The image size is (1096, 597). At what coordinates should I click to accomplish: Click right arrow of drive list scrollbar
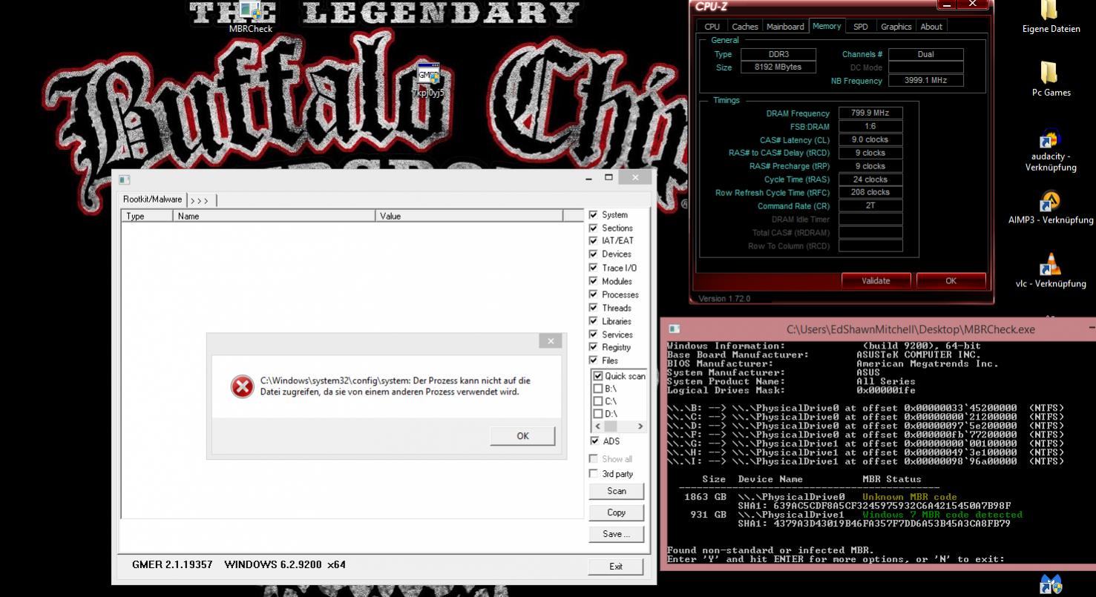point(640,426)
